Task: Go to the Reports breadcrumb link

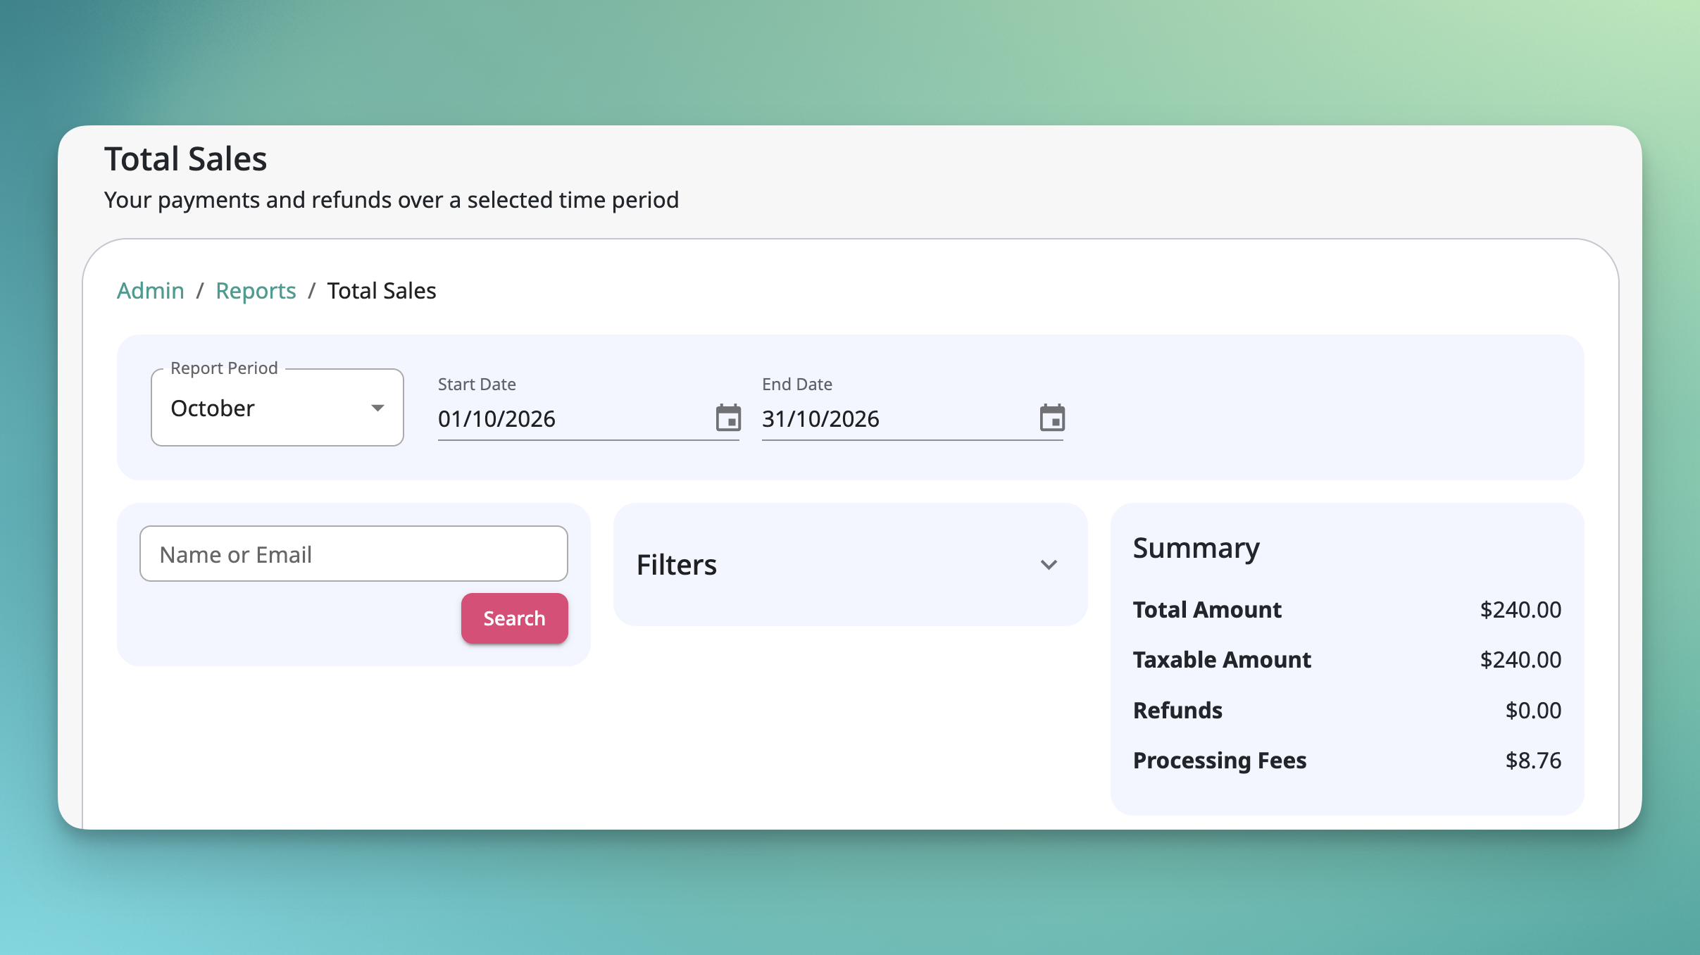Action: pos(256,291)
